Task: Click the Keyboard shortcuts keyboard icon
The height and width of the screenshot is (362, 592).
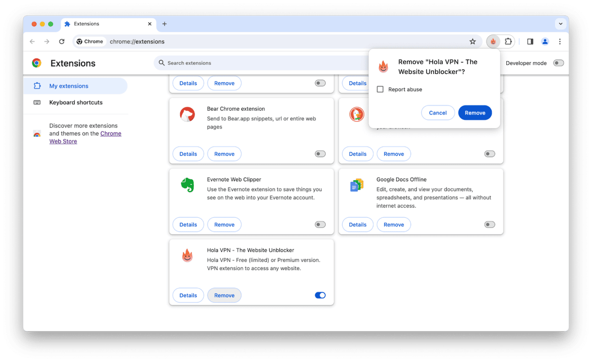Action: point(37,102)
